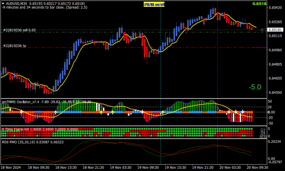The height and width of the screenshot is (171, 285).
Task: Click the PMO scale value -0.05797
Action: click(x=275, y=162)
